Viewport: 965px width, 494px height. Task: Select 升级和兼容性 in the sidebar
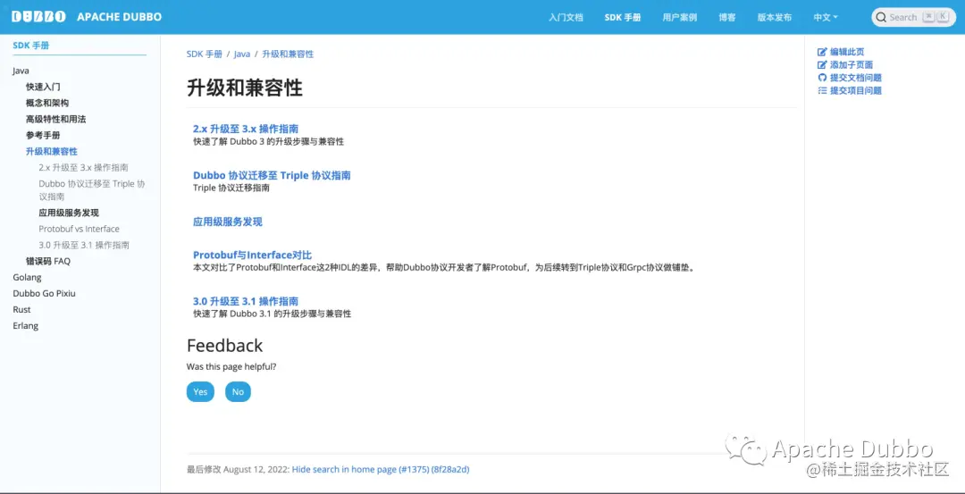coord(52,151)
